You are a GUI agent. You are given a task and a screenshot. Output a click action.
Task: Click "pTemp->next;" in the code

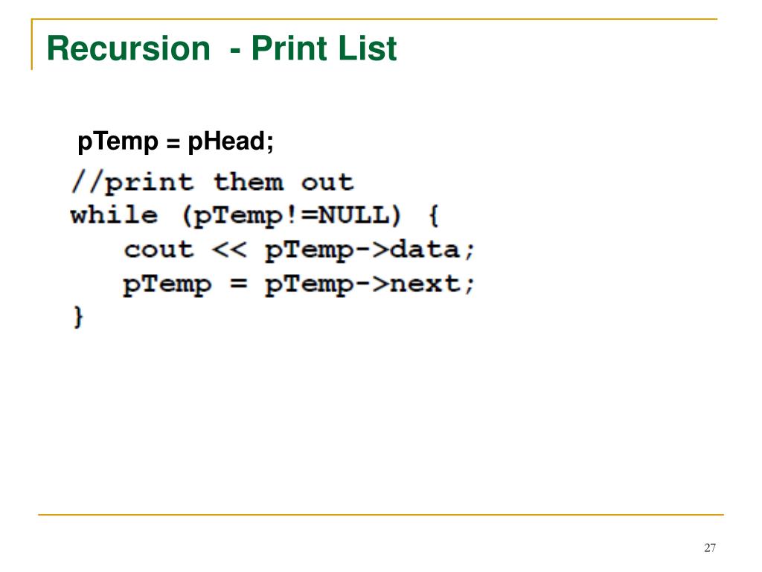tap(370, 284)
